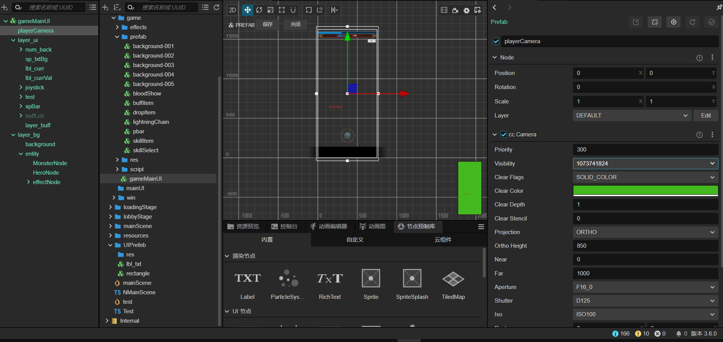The width and height of the screenshot is (723, 342).
Task: Click the unlink prefab icon
Action: [x=655, y=22]
